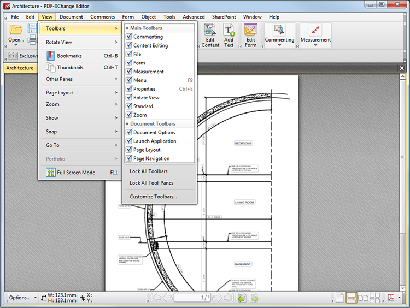Expand the Show submenu
Image resolution: width=410 pixels, height=308 pixels.
click(81, 118)
